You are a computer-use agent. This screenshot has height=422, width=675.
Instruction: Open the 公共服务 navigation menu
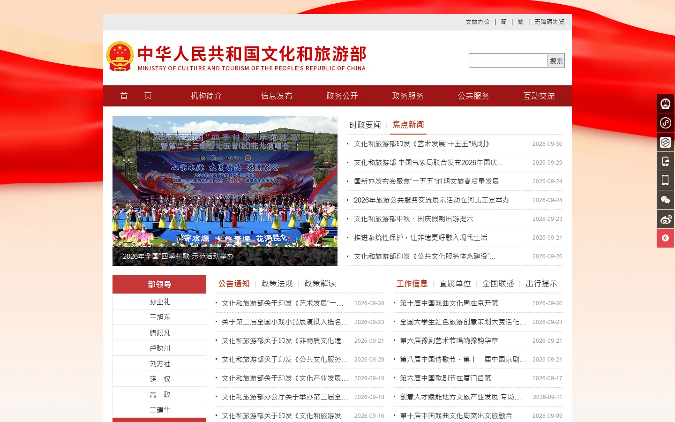click(x=473, y=96)
